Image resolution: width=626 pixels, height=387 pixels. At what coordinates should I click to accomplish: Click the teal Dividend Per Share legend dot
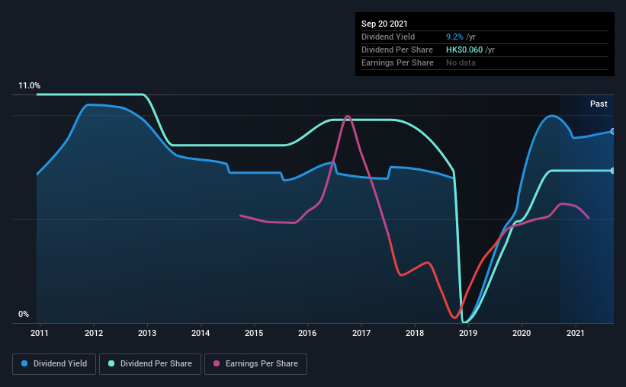pyautogui.click(x=111, y=363)
